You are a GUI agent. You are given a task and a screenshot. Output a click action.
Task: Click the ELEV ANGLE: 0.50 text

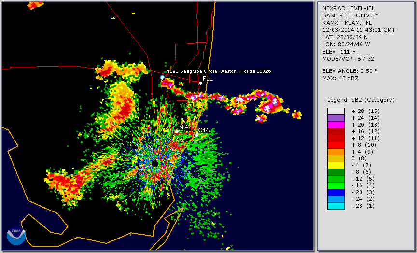(x=350, y=71)
